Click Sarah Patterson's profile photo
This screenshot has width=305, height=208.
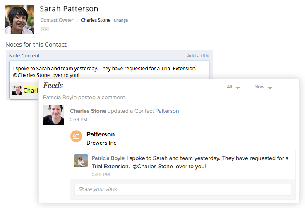[x=19, y=20]
